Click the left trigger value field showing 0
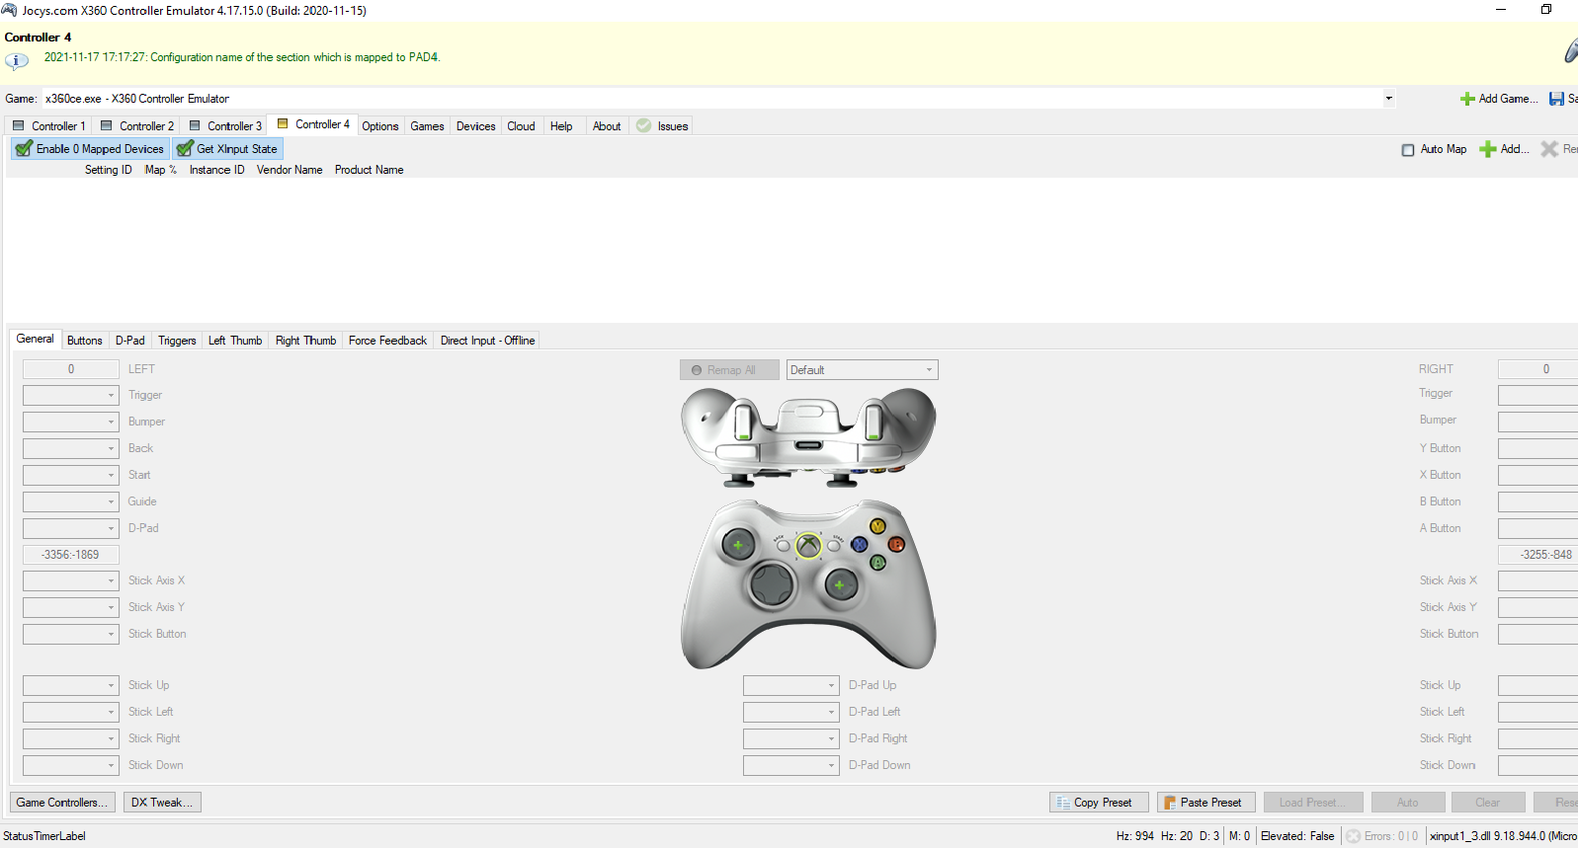Image resolution: width=1578 pixels, height=848 pixels. (71, 369)
